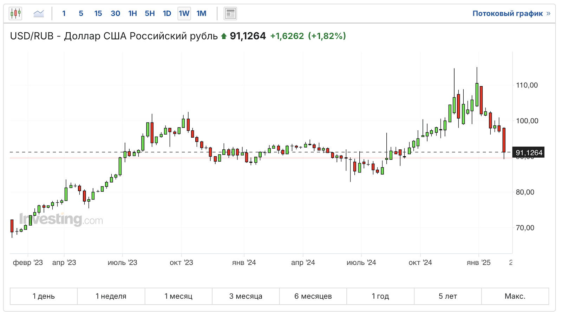This screenshot has width=562, height=319.
Task: Pick the 1H interval
Action: 132,14
